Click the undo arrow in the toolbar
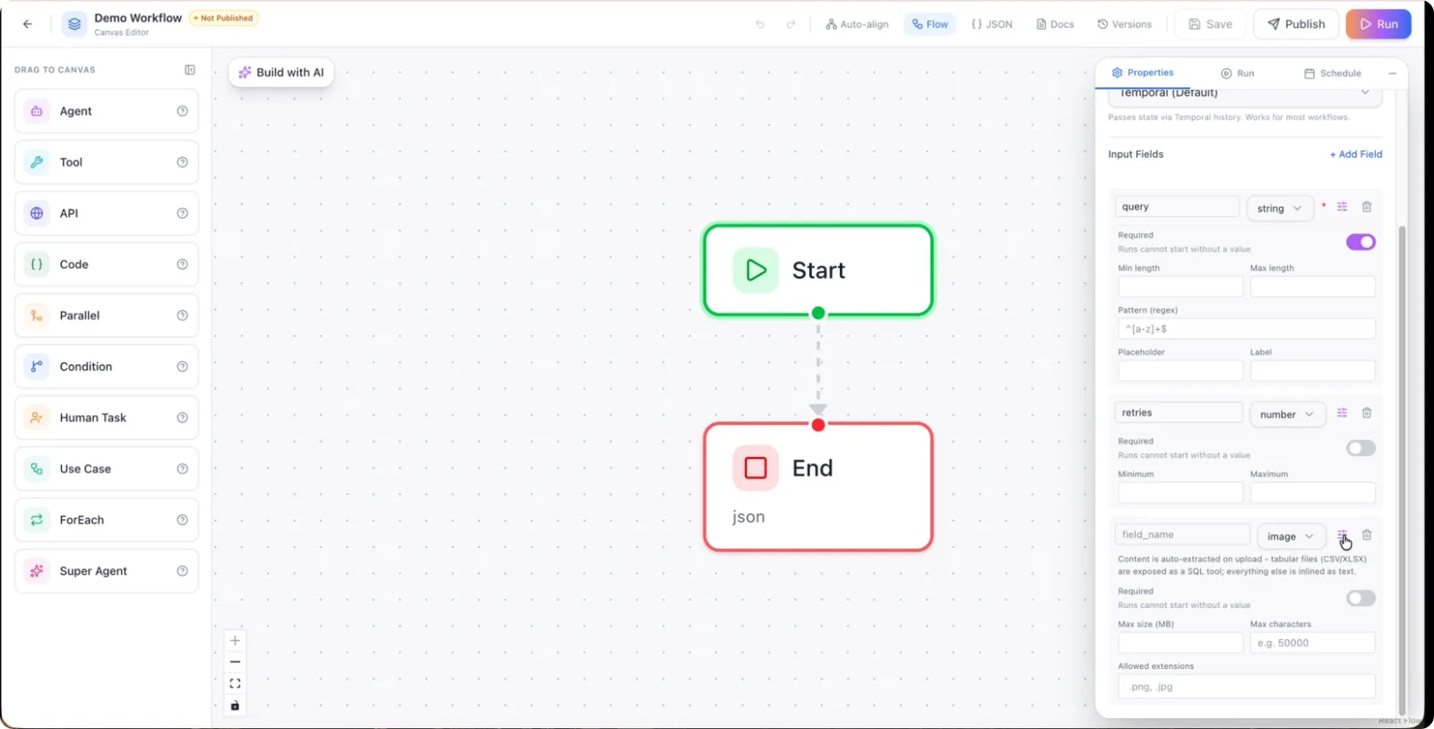The width and height of the screenshot is (1434, 729). (x=760, y=24)
